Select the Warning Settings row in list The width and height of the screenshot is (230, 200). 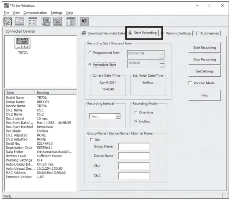click(41, 160)
